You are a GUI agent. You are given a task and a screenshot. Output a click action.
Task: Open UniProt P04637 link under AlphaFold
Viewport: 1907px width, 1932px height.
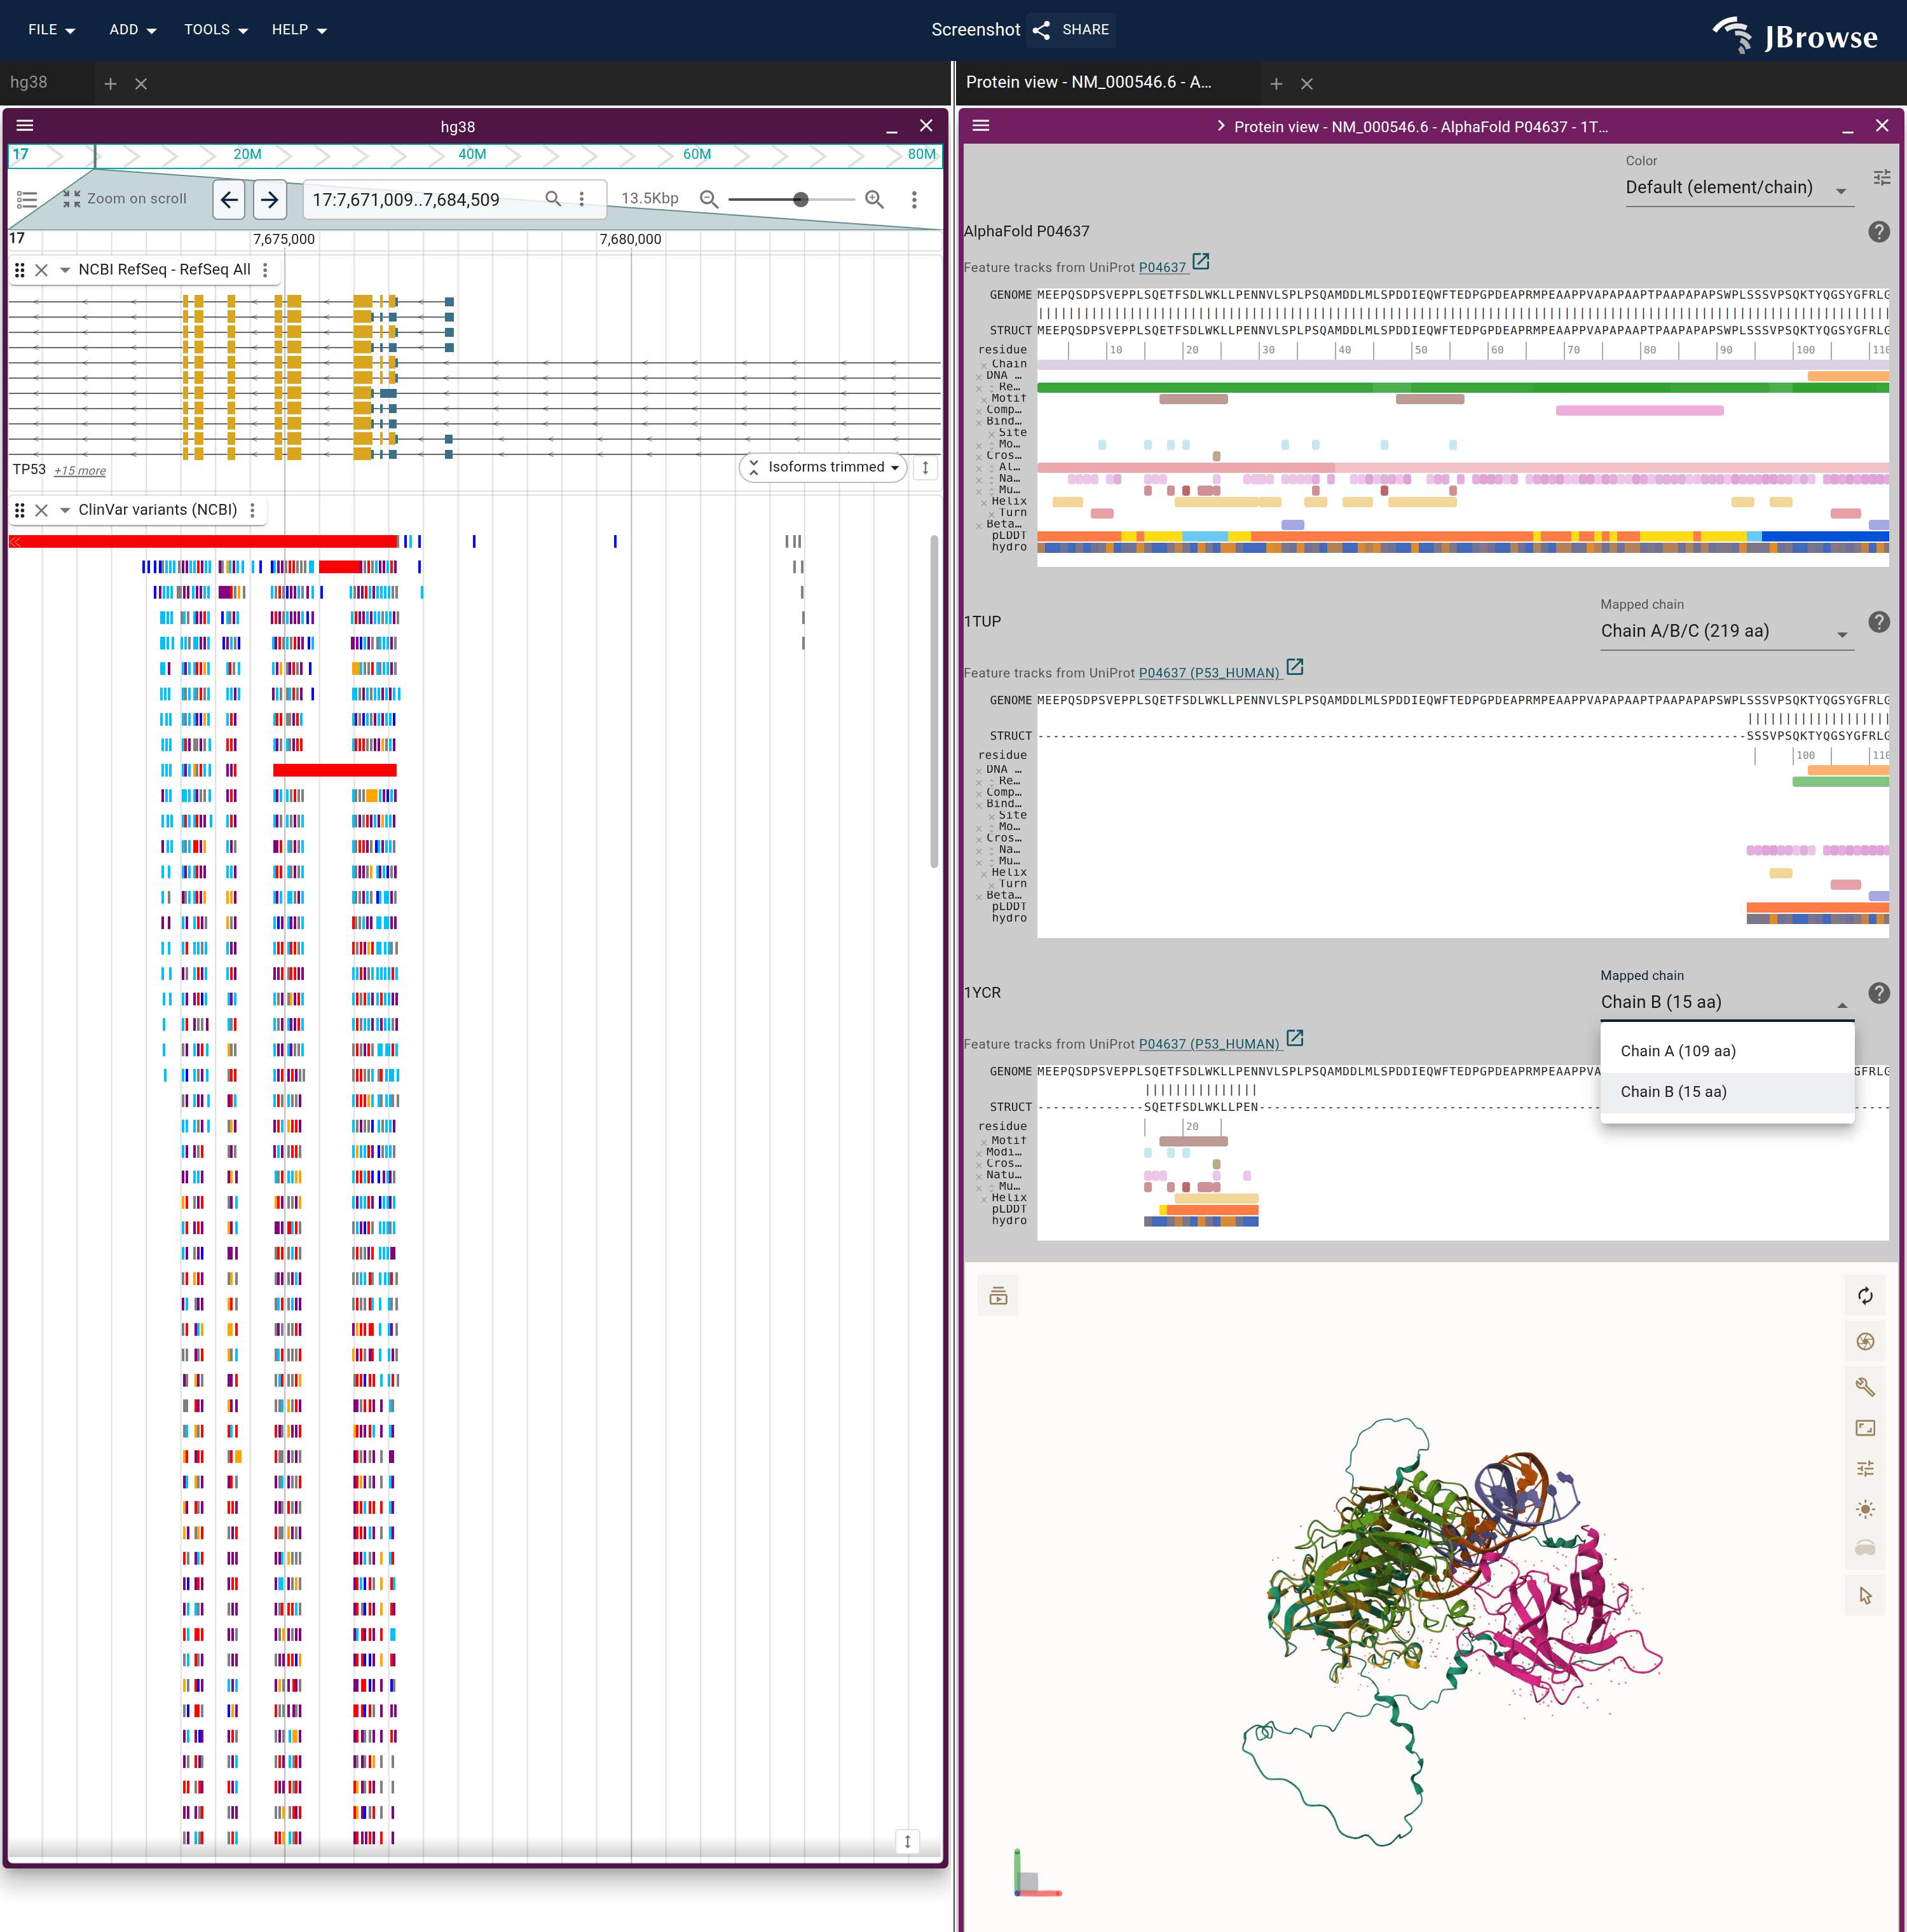pos(1162,267)
